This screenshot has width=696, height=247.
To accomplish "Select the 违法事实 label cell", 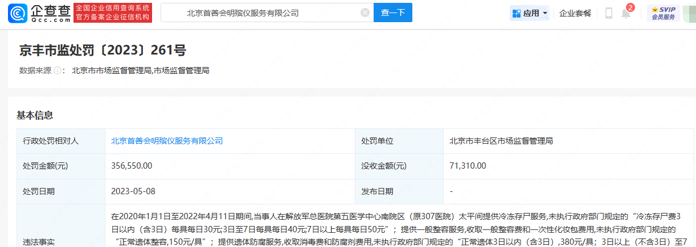I will pos(61,226).
